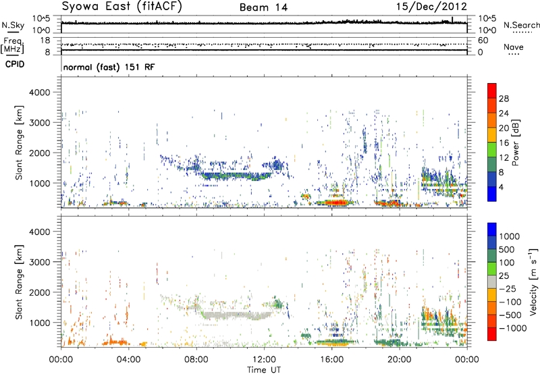
Task: Click the 'Beam 14' label
Action: pos(263,7)
